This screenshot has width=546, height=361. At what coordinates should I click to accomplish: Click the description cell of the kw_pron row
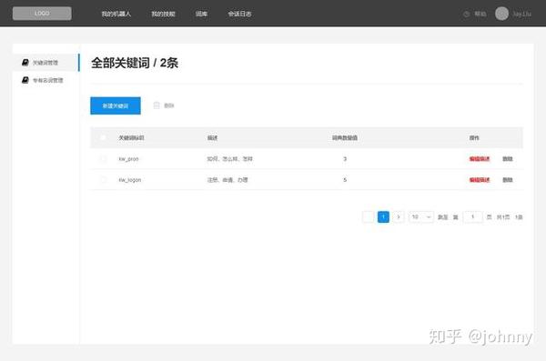(230, 159)
